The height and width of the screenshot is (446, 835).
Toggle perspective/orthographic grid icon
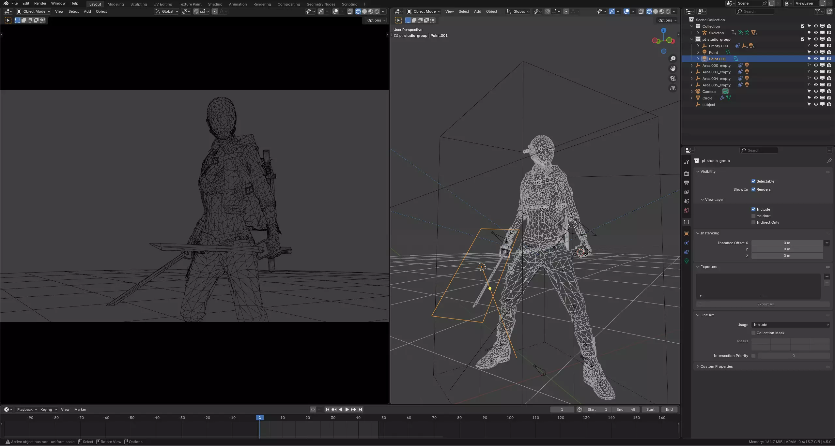coord(673,88)
